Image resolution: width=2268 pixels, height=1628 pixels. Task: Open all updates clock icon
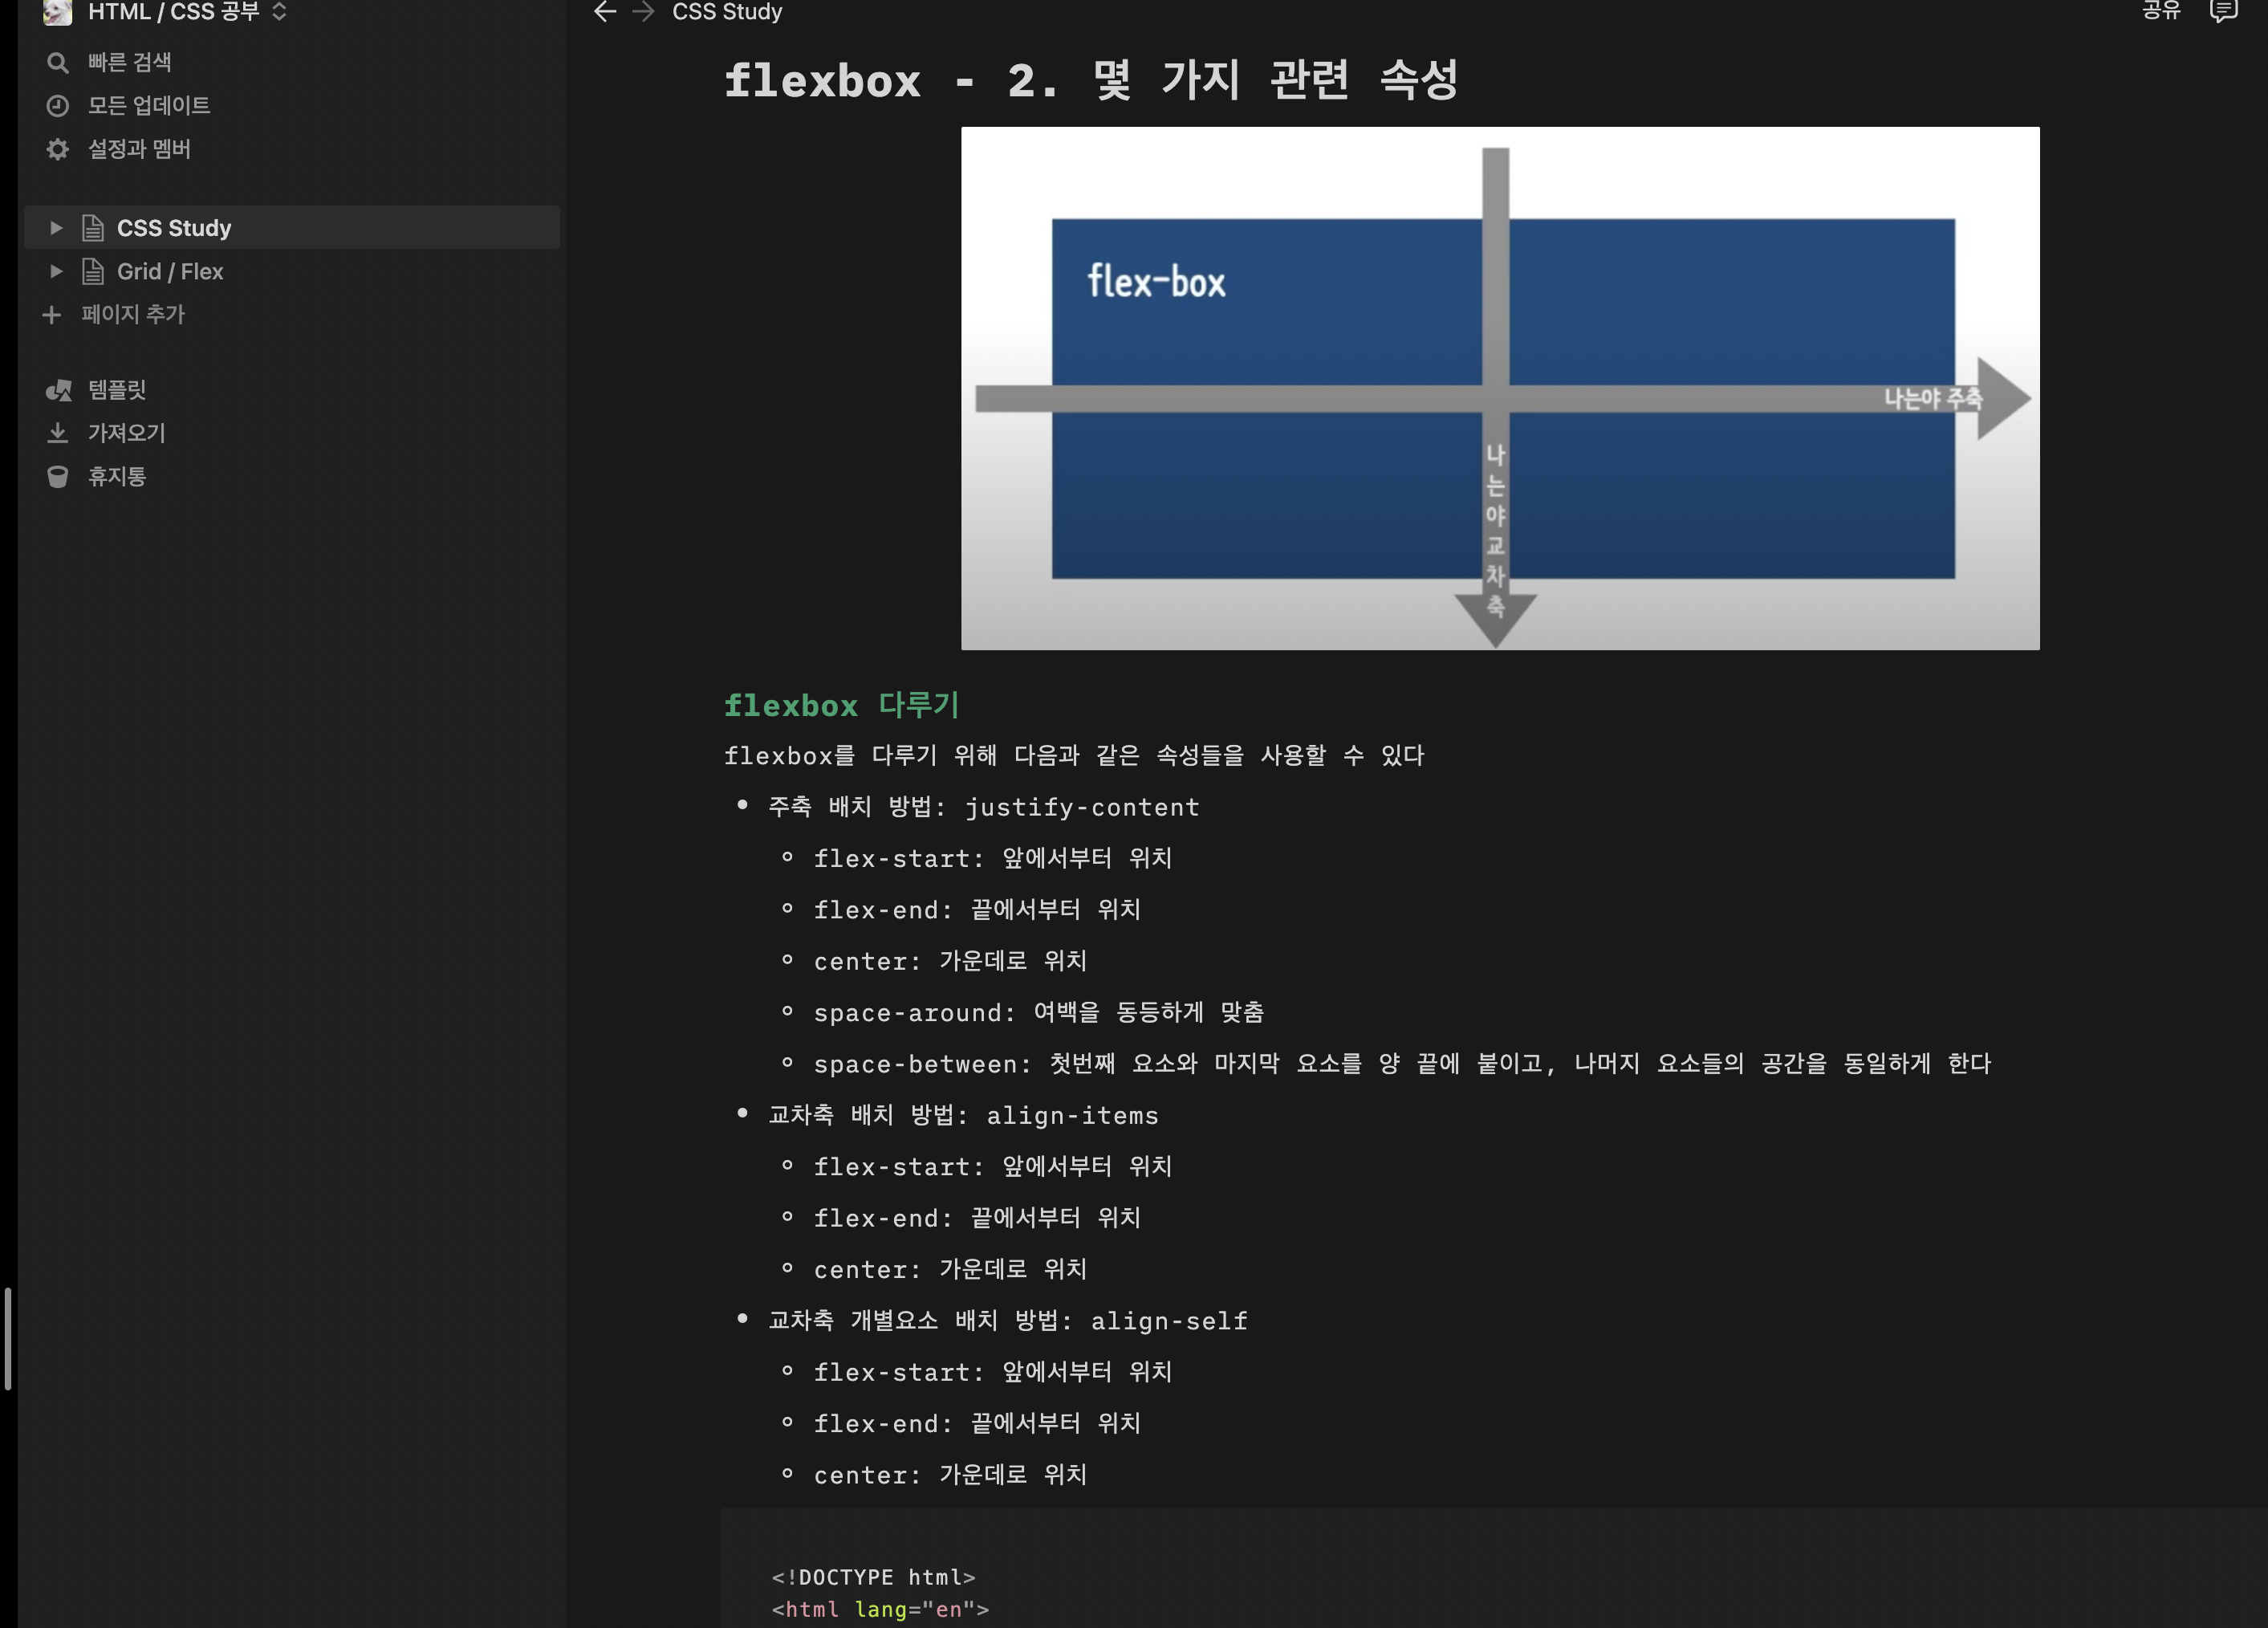(58, 106)
